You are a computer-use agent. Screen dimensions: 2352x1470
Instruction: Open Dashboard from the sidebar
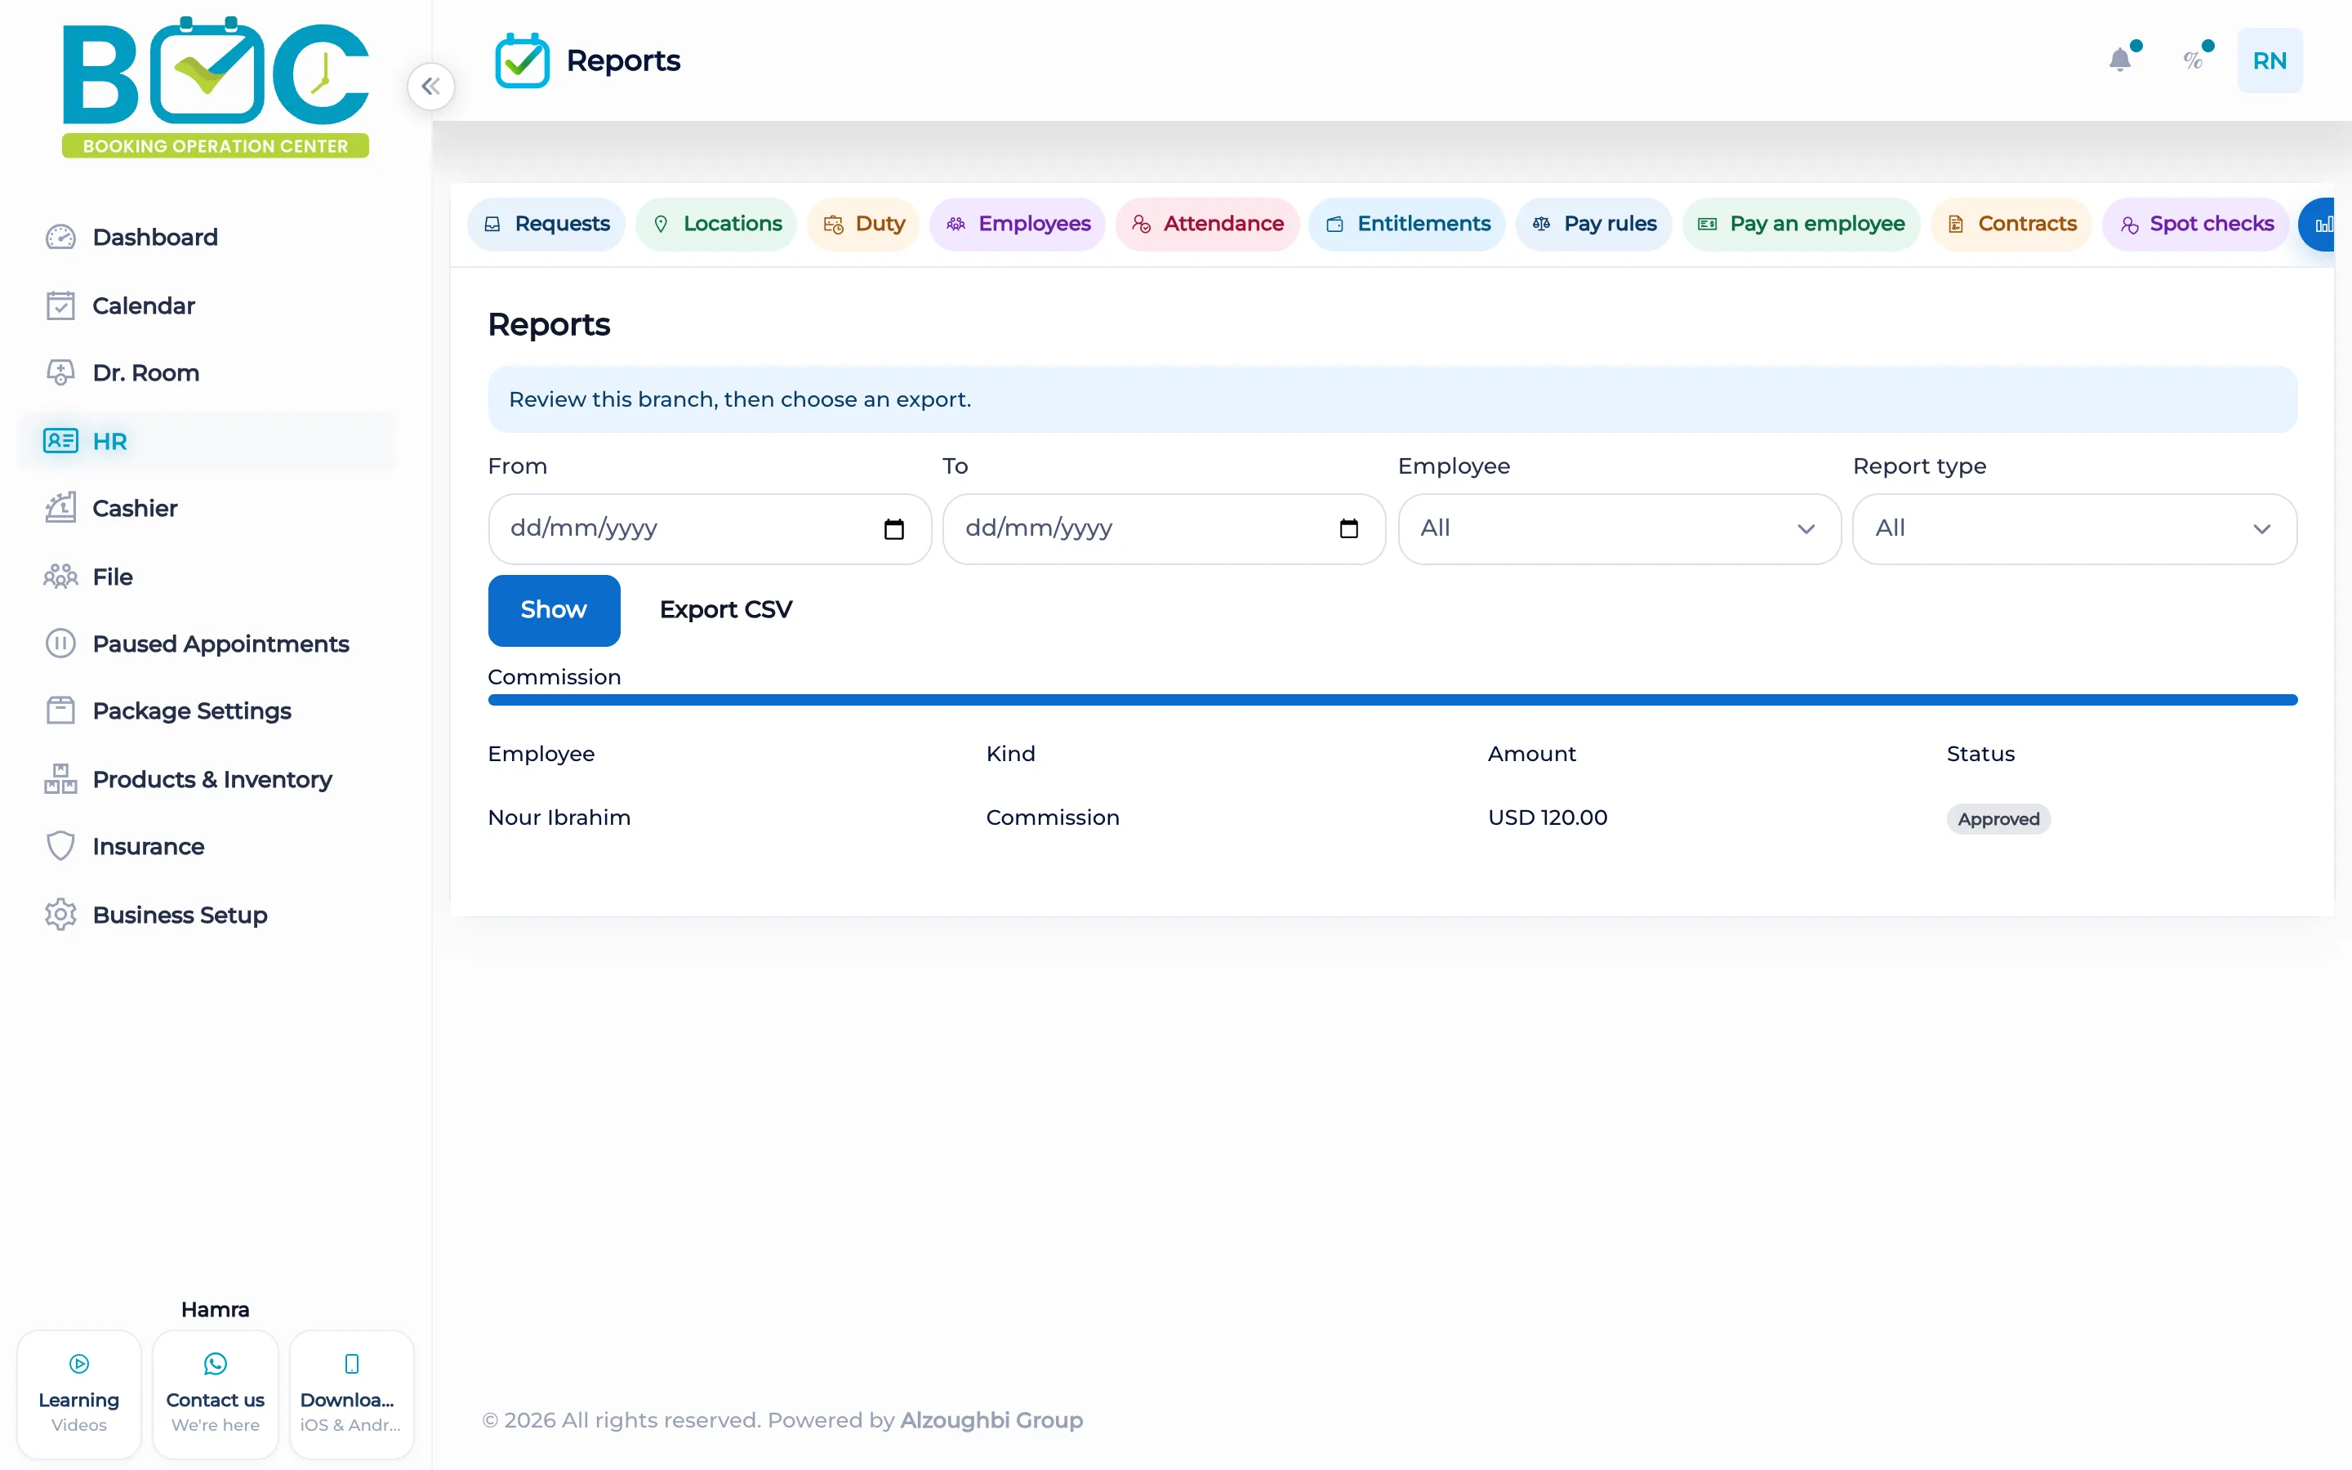pos(206,237)
